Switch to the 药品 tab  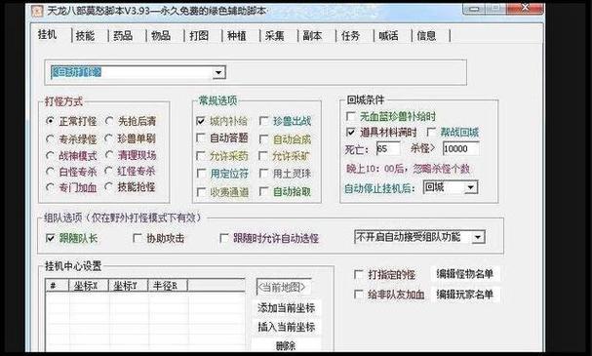123,36
